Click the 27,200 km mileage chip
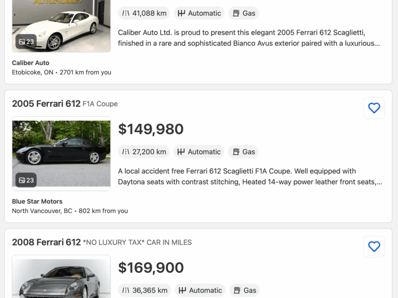Viewport: 398px width, 298px height. [144, 152]
